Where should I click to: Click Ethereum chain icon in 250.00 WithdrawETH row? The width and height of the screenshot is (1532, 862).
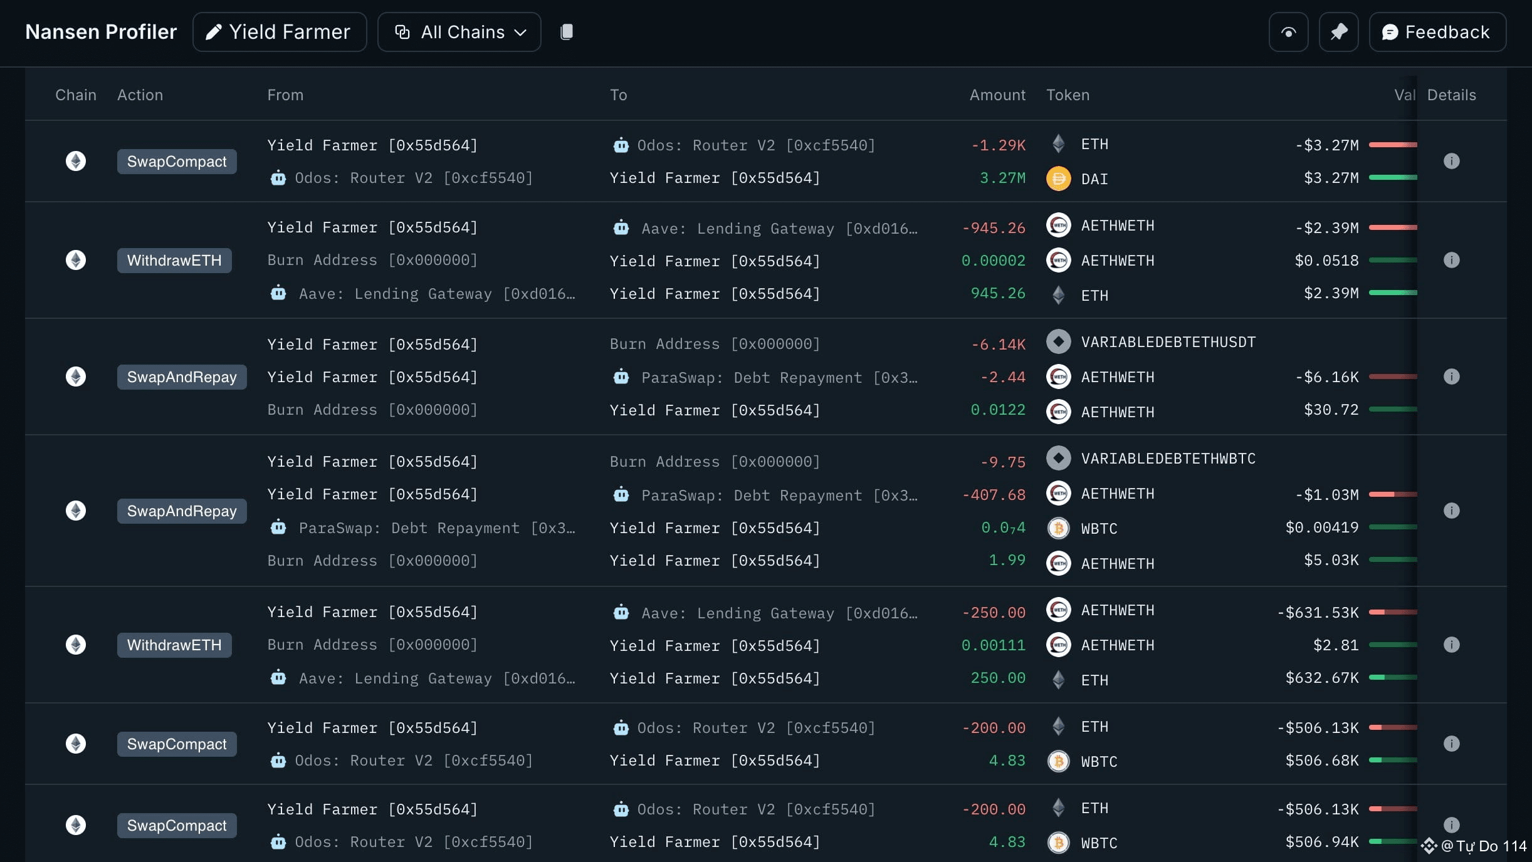pyautogui.click(x=76, y=645)
